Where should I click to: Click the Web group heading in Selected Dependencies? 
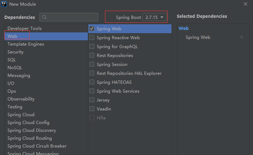click(x=184, y=29)
